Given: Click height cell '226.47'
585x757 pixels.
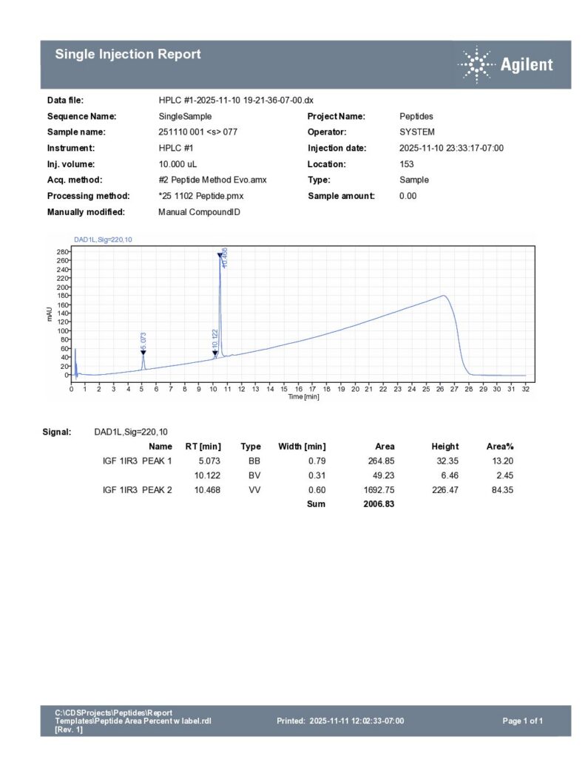Looking at the screenshot, I should 445,490.
